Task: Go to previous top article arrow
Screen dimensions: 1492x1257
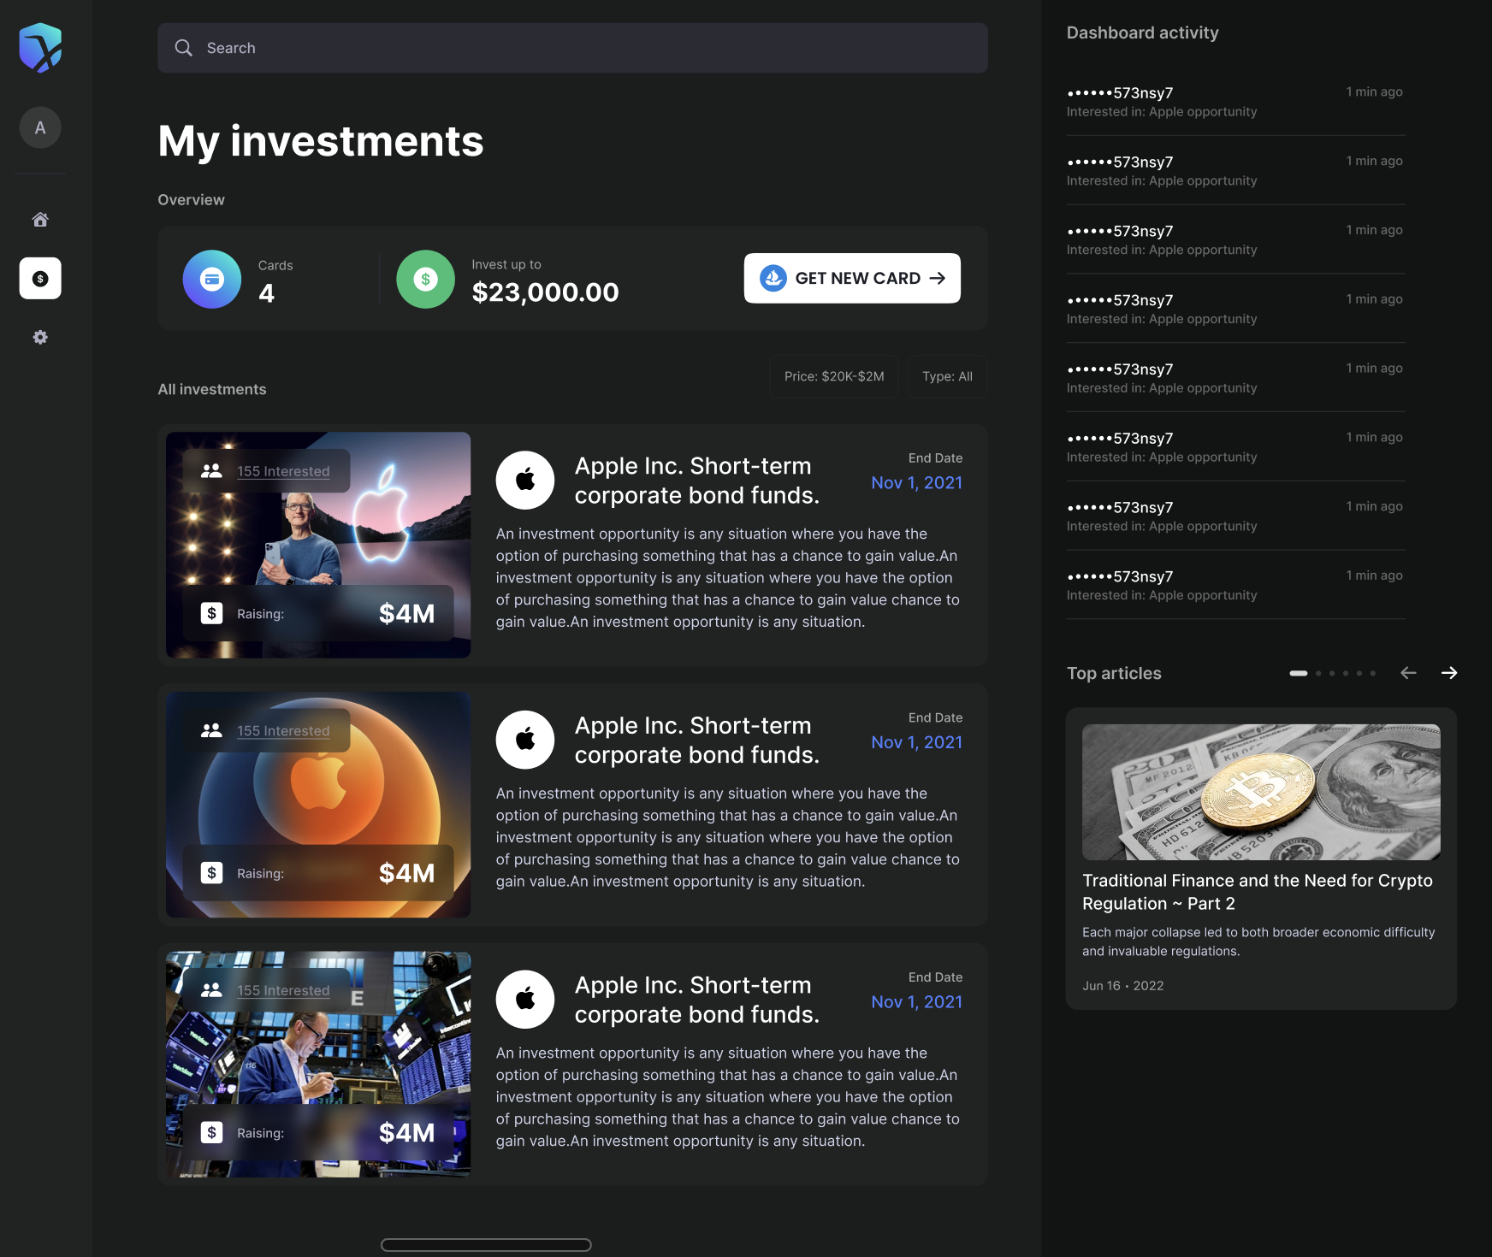Action: pos(1408,673)
